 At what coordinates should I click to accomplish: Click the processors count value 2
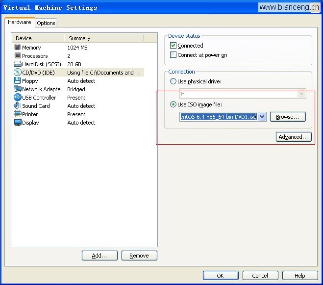(69, 56)
